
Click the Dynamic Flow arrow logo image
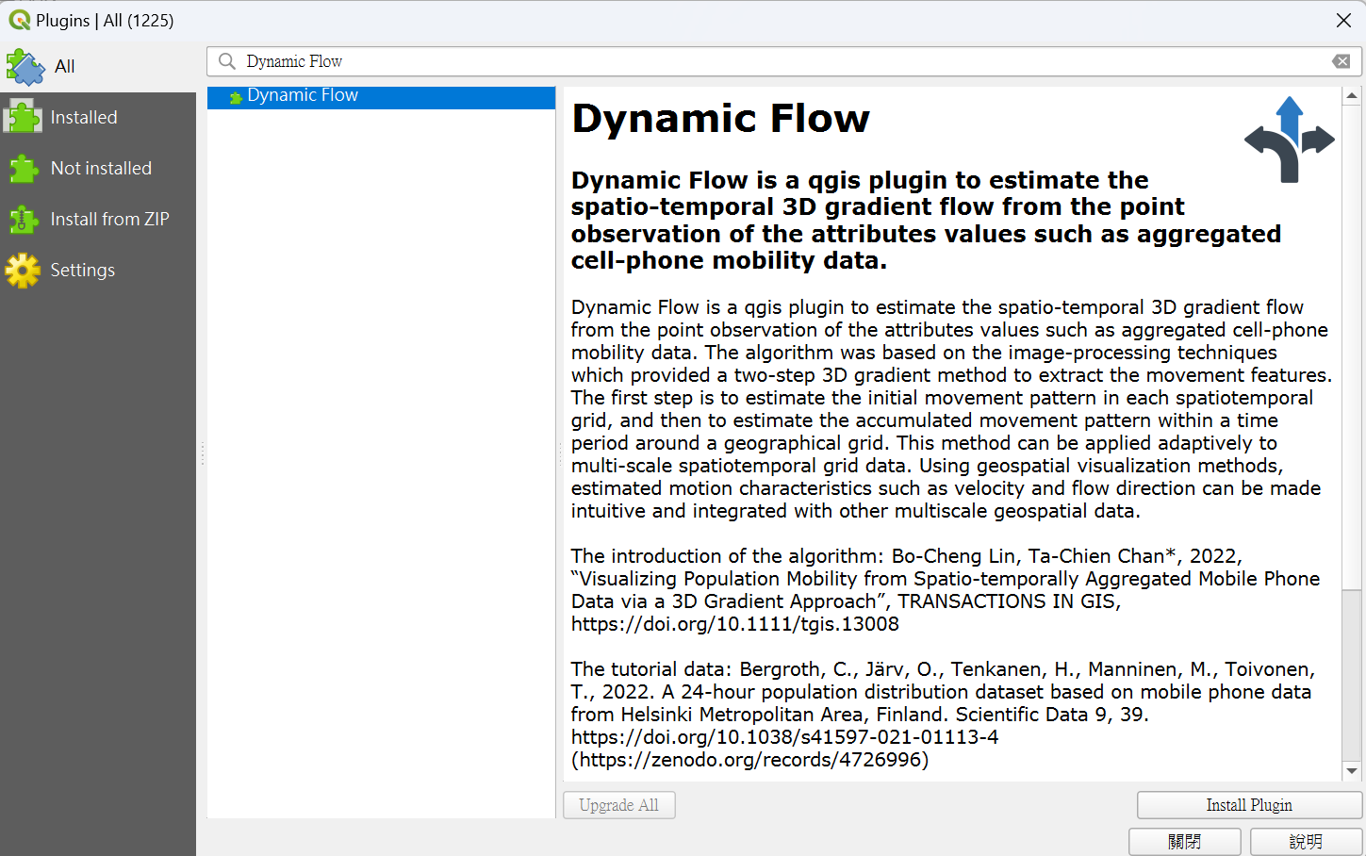[1294, 139]
